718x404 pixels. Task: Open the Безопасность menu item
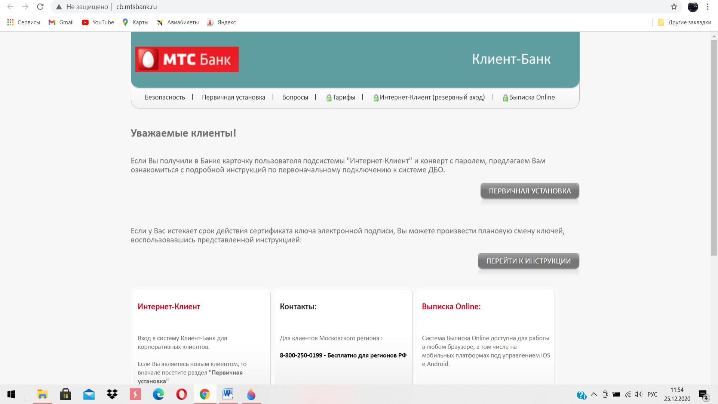[165, 97]
